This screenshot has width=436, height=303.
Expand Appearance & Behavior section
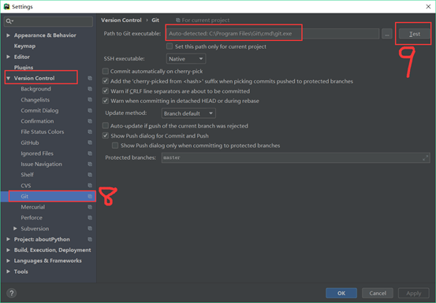(8, 35)
